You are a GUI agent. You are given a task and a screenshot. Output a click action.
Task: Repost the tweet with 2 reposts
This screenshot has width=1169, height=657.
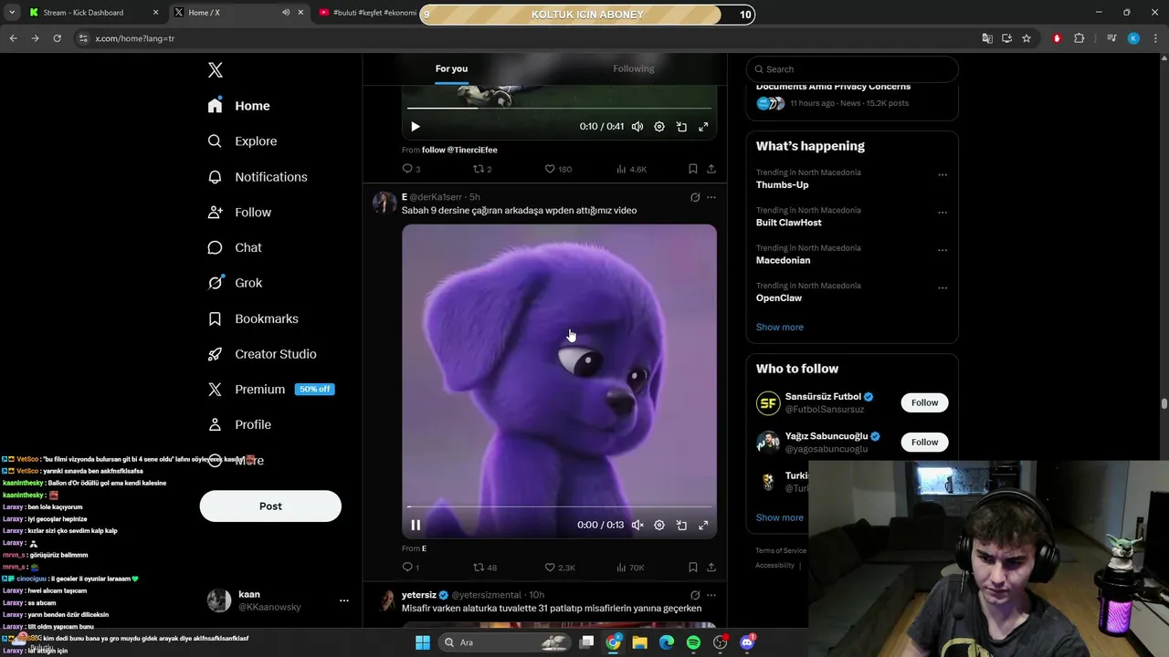tap(482, 169)
